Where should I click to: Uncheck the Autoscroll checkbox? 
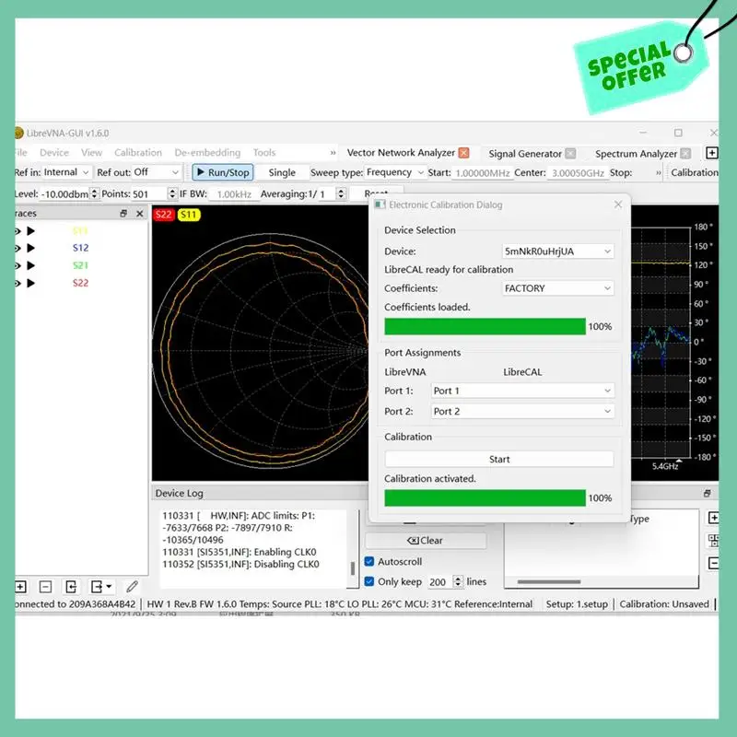click(x=369, y=561)
